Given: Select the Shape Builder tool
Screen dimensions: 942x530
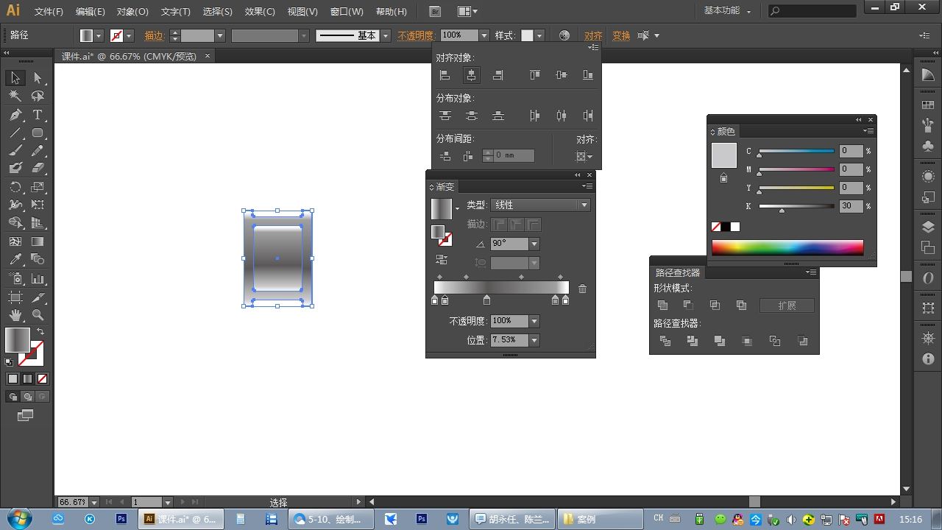Looking at the screenshot, I should point(15,223).
